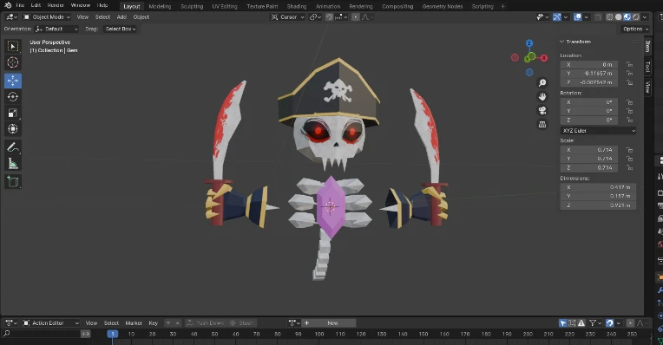The height and width of the screenshot is (345, 663).
Task: Select the Cursor tool in the toolbar
Action: 13,62
